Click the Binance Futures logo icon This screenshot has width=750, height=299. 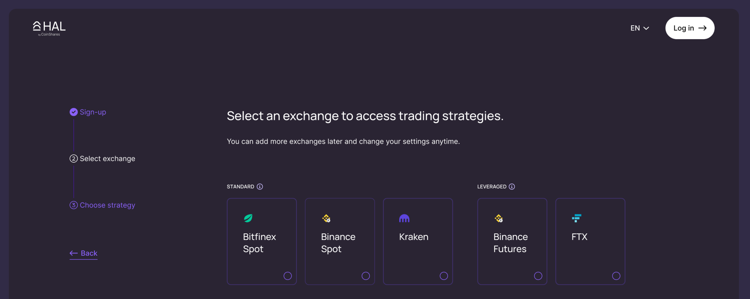click(499, 218)
